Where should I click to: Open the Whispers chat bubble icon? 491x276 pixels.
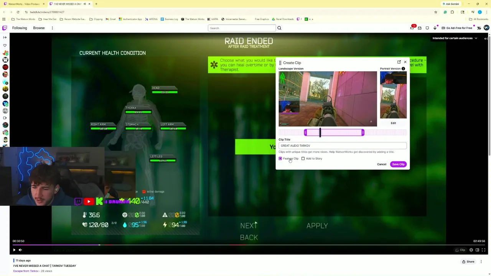[427, 28]
